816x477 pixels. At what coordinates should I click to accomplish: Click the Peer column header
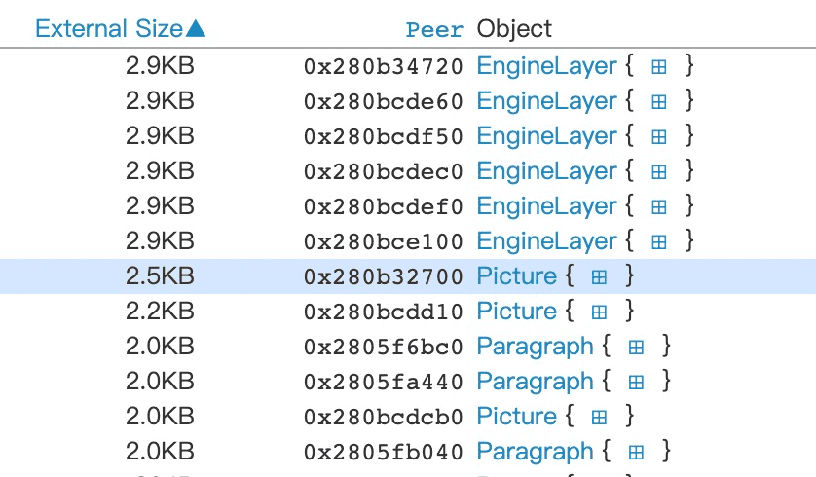click(434, 29)
